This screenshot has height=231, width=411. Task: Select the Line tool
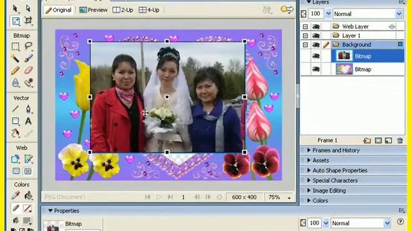[x=15, y=108]
